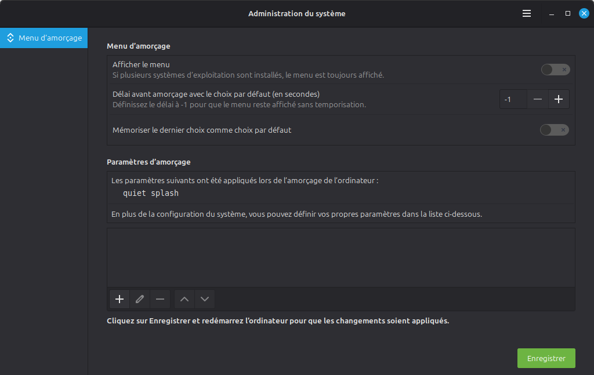Decrease the boot delay with the minus button
The height and width of the screenshot is (375, 594).
click(537, 99)
